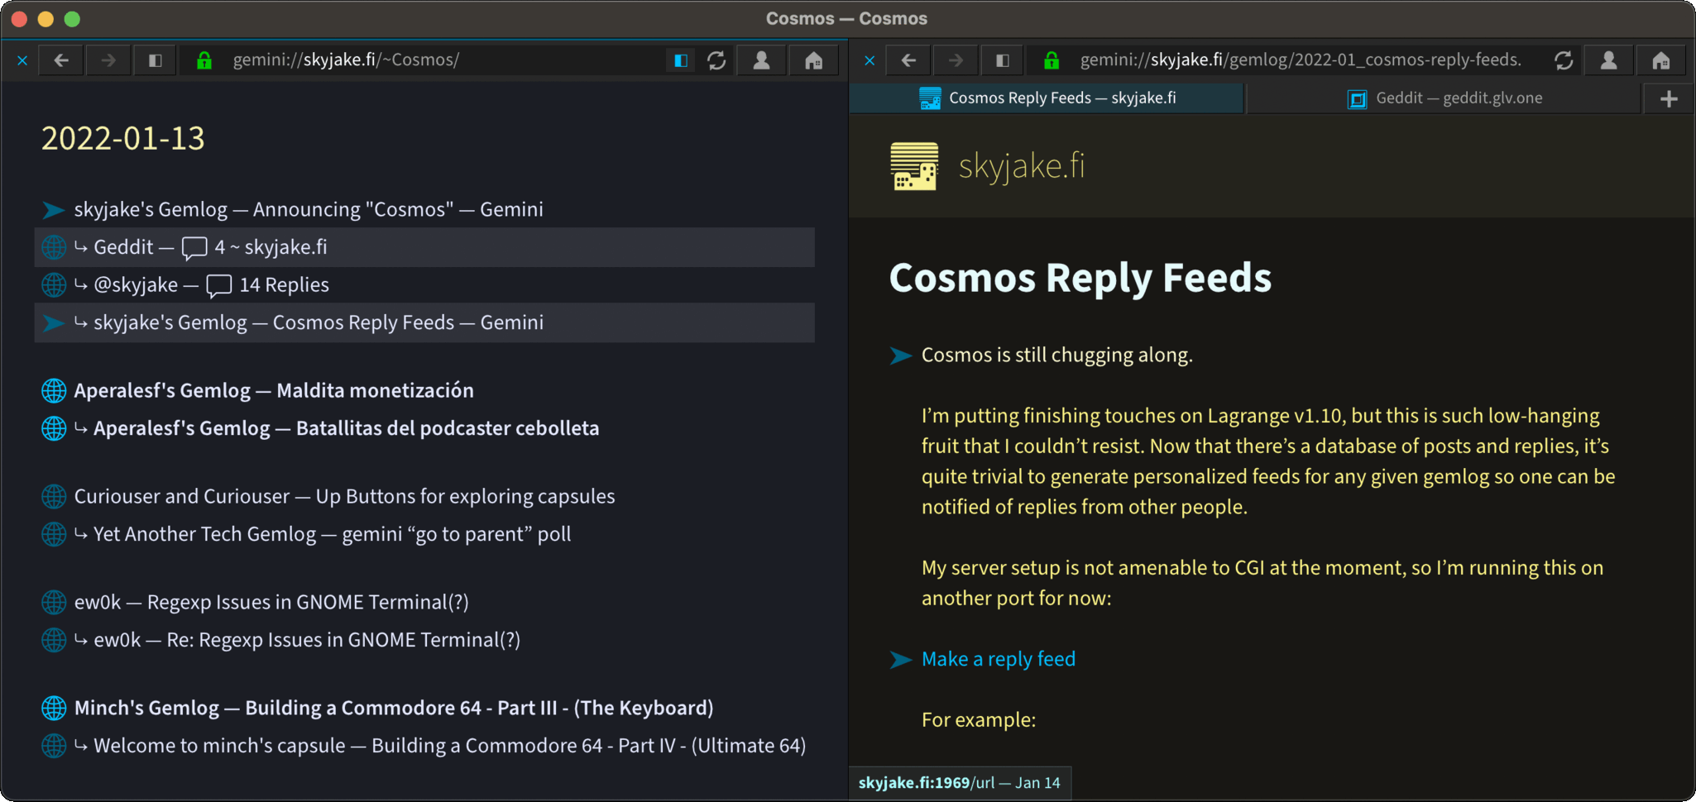Click the green zoom window button
Screen dimensions: 1696x802
pos(72,19)
